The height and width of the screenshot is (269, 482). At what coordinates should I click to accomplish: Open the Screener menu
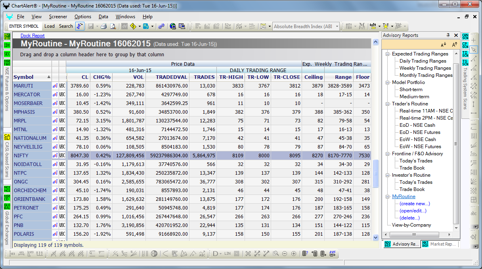coord(58,17)
